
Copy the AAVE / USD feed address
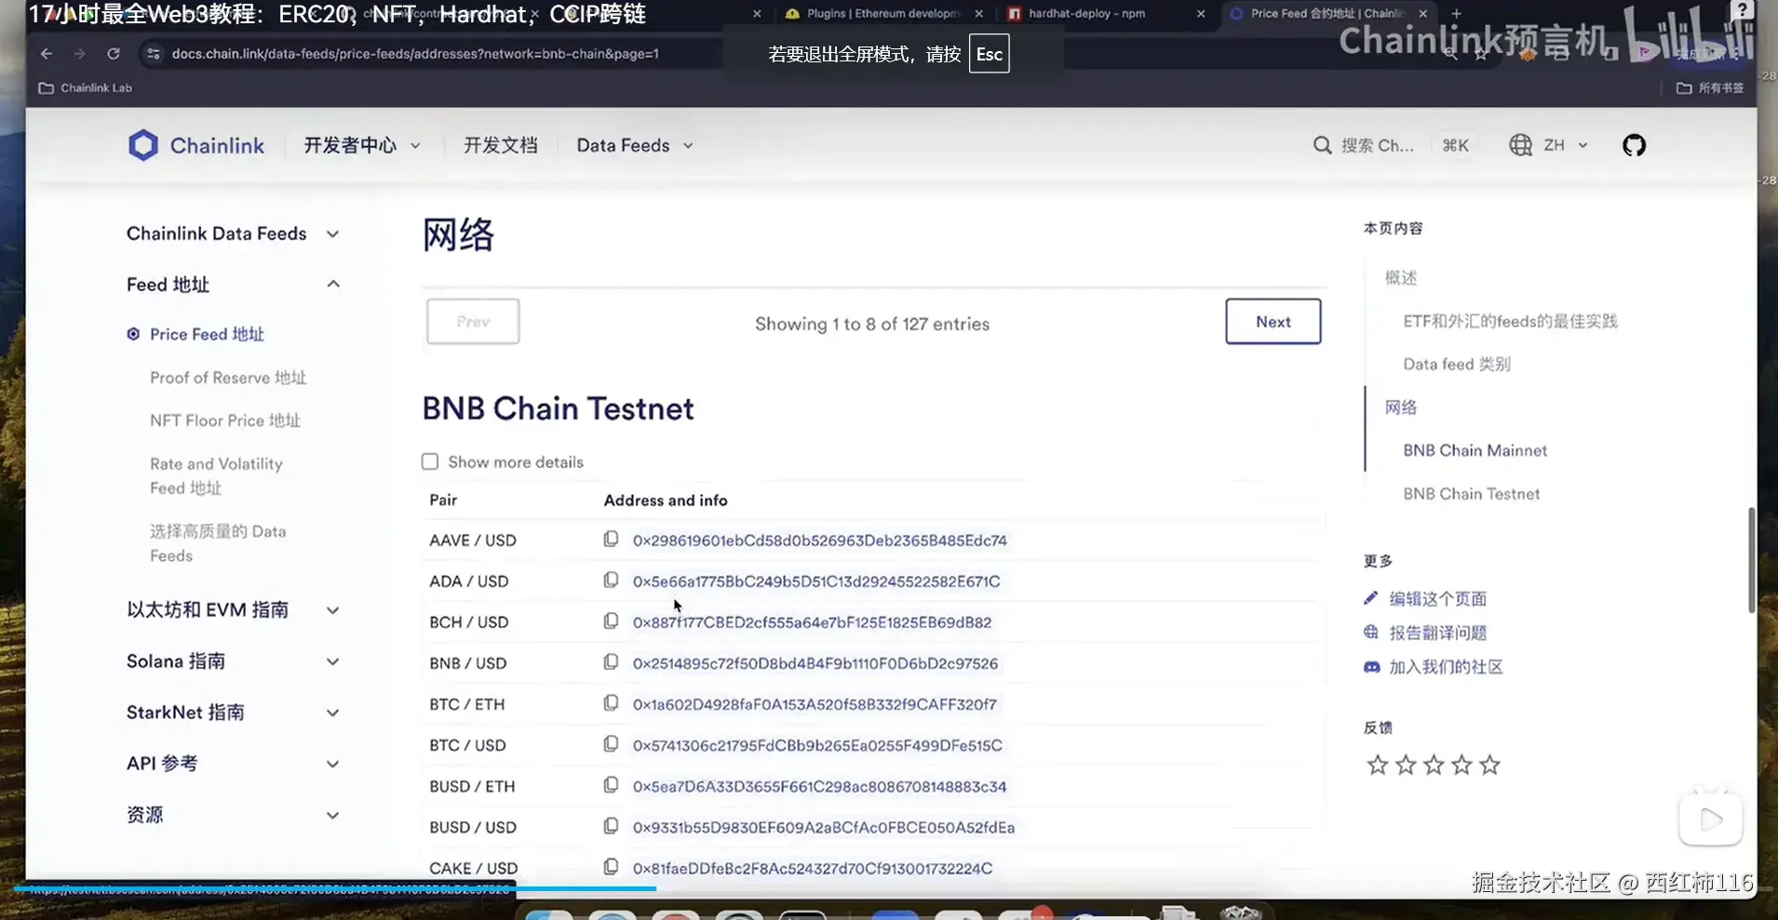tap(611, 540)
